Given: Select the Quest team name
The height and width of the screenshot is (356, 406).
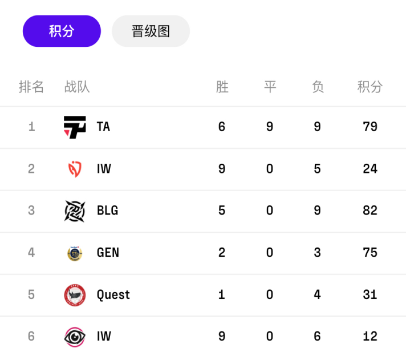Looking at the screenshot, I should [113, 294].
